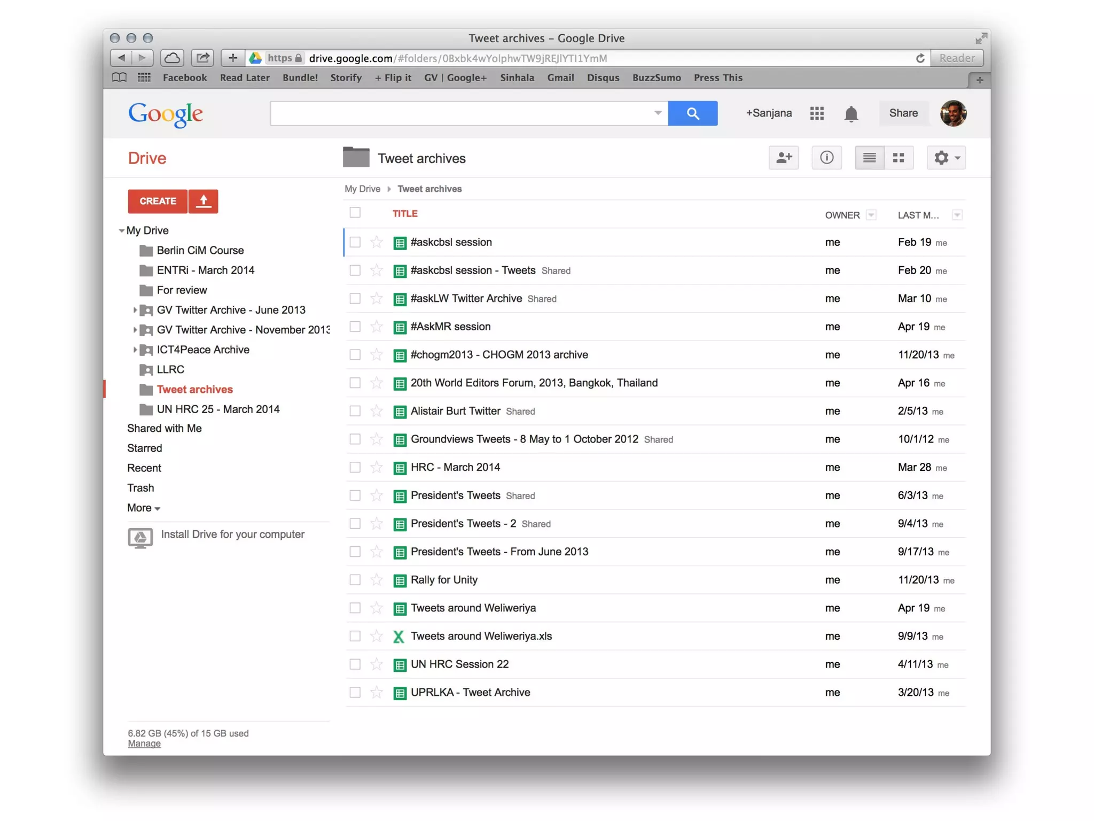Image resolution: width=1094 pixels, height=821 pixels.
Task: Click the blue search button
Action: [692, 113]
